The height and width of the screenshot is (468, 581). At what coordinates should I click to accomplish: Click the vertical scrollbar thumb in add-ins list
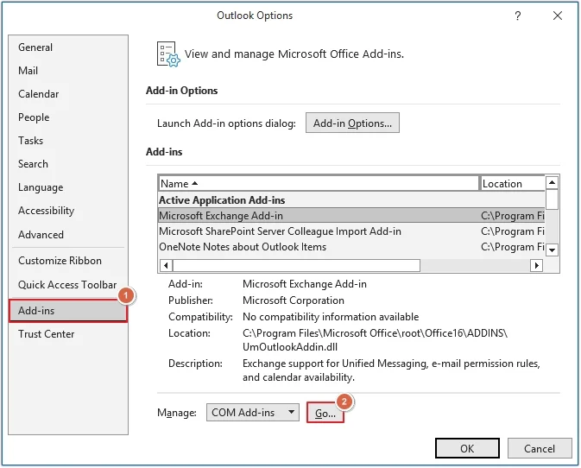click(x=552, y=199)
